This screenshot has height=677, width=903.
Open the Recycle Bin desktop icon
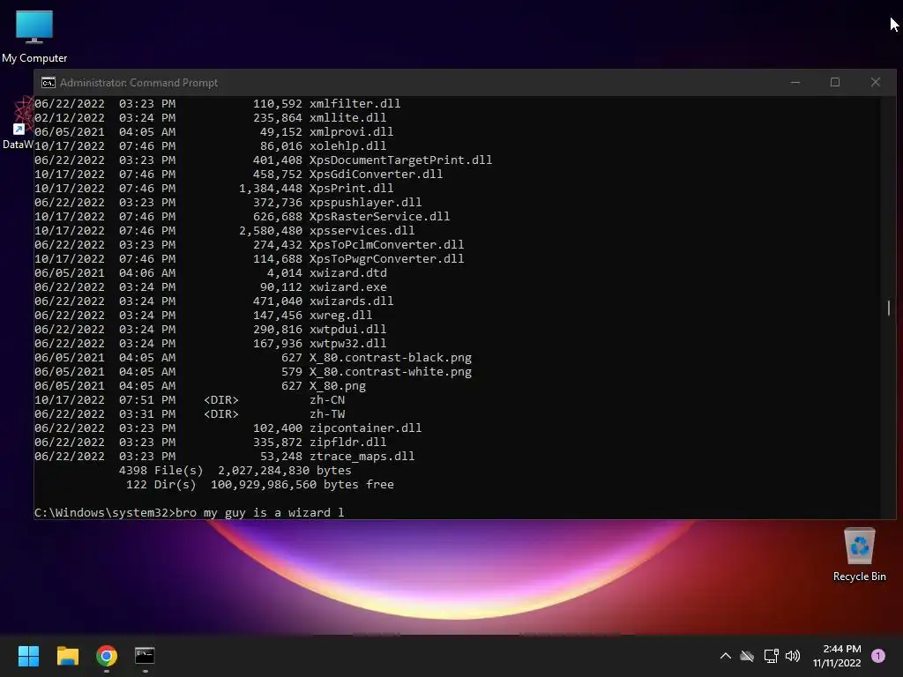(859, 554)
